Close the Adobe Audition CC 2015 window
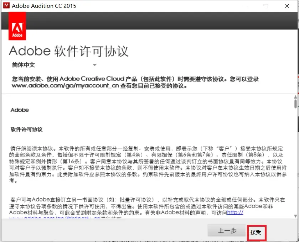 coord(287,6)
